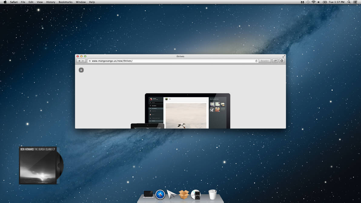The image size is (361, 203).
Task: Open the disc and iPod app in the Dock
Action: point(196,195)
